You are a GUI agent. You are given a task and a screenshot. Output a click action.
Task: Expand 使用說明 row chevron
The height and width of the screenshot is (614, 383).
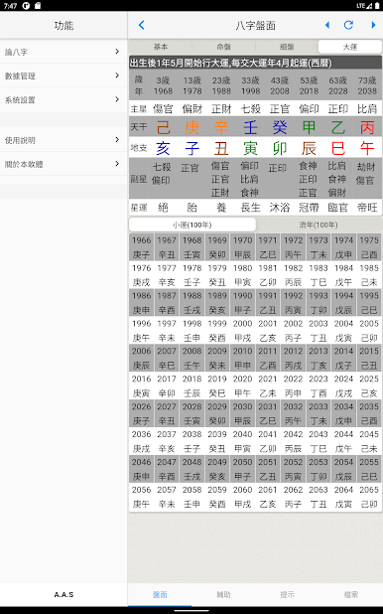[117, 140]
